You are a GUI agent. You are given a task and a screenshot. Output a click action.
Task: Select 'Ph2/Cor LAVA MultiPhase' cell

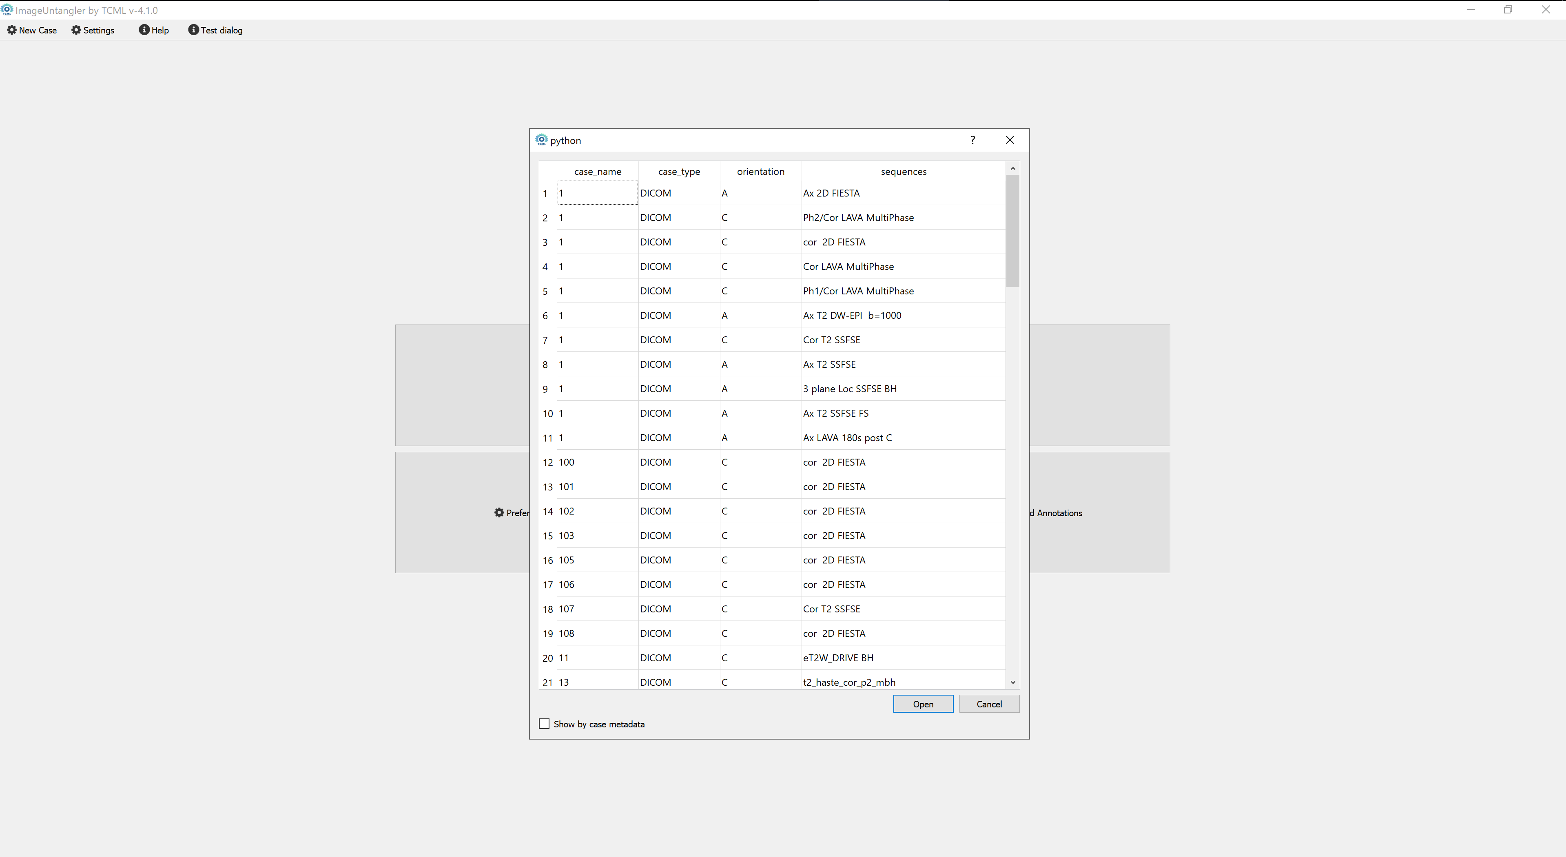[x=904, y=218]
